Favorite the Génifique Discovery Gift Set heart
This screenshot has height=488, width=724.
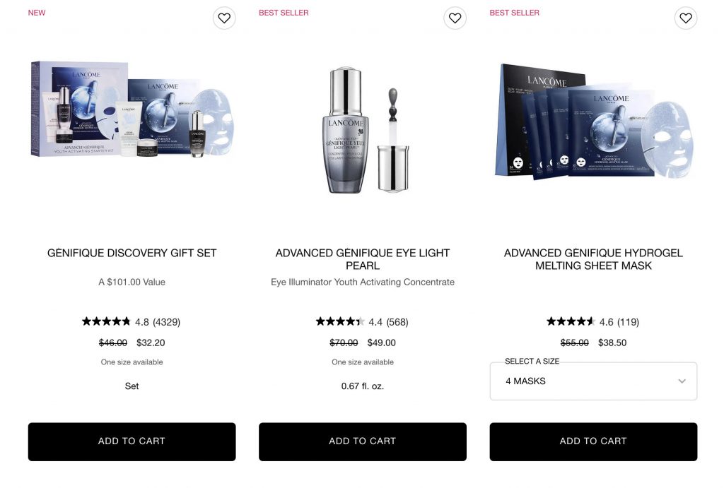pyautogui.click(x=224, y=18)
